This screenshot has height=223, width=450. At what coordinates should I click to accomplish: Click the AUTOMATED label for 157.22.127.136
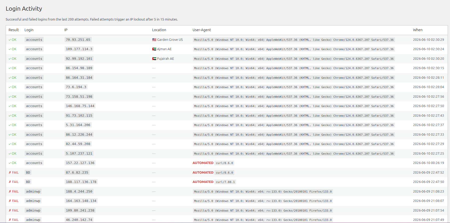(x=203, y=163)
